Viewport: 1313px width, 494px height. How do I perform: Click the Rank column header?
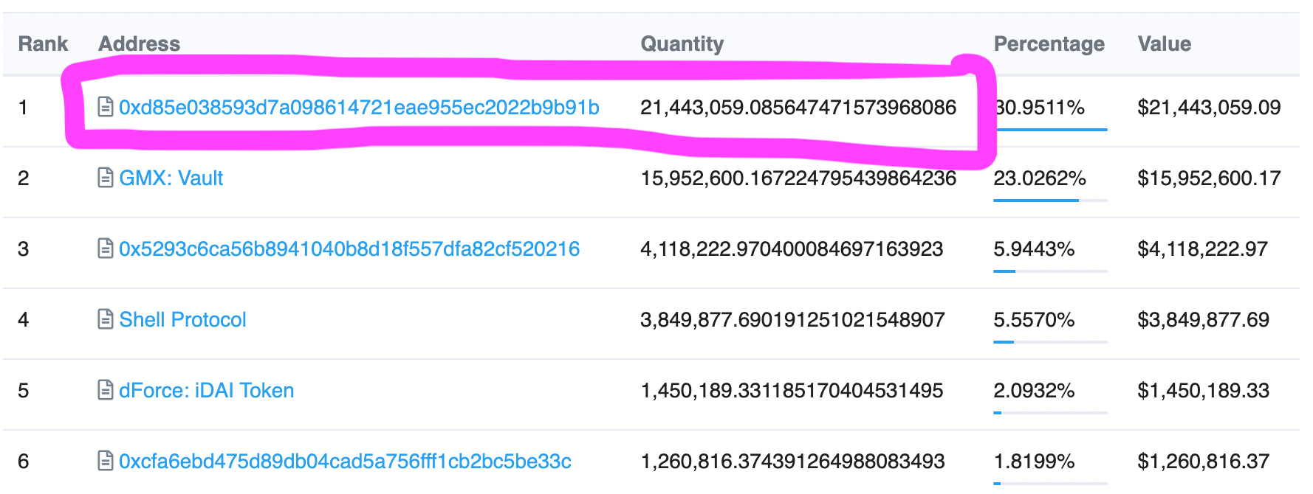click(x=43, y=44)
